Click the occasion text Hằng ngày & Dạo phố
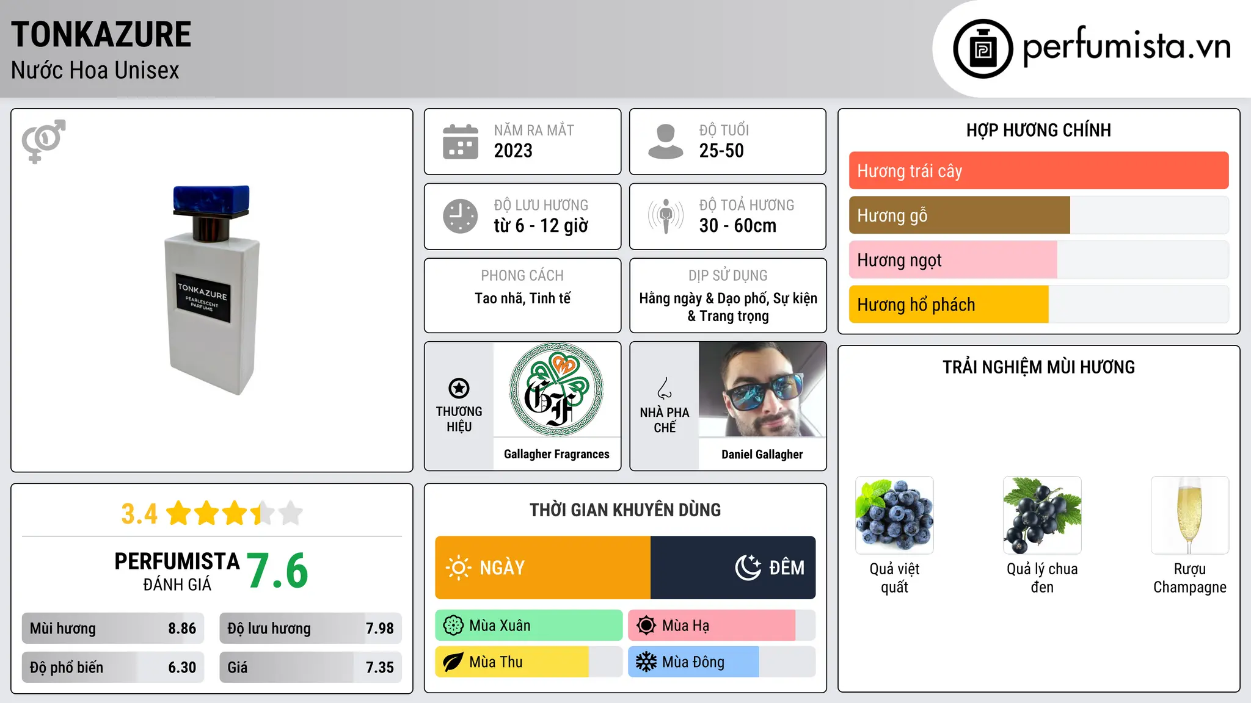This screenshot has height=703, width=1251. click(x=704, y=298)
